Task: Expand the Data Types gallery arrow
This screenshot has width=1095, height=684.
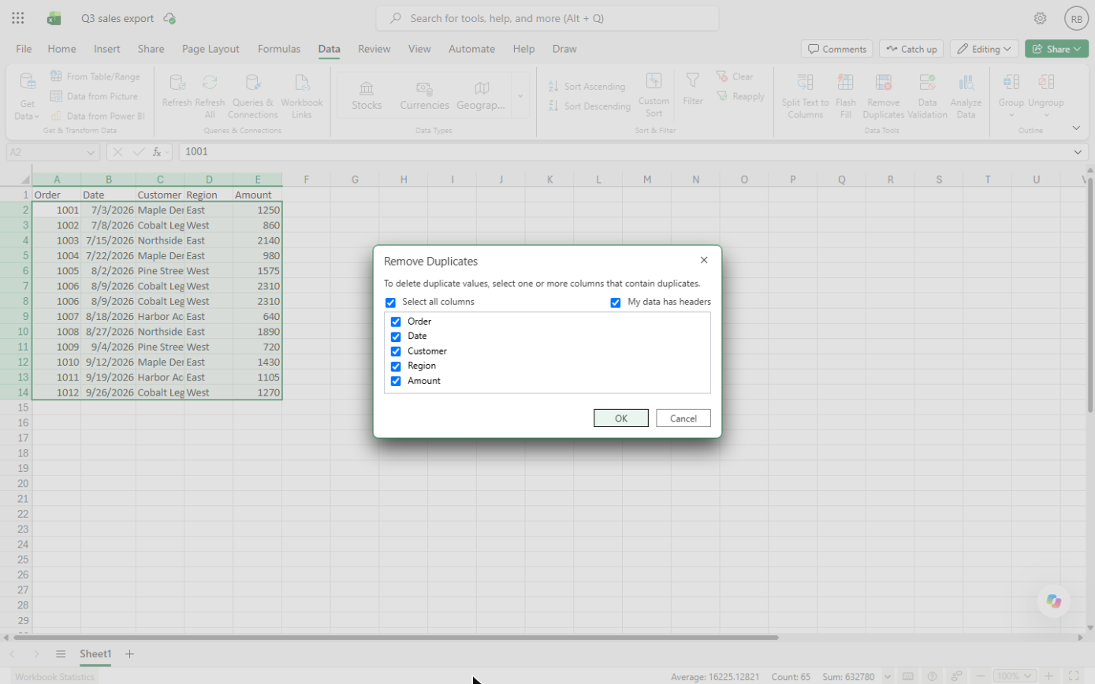Action: click(520, 95)
